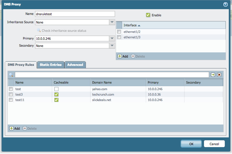Toggle the Enable checkbox
The width and height of the screenshot is (232, 154).
click(x=148, y=15)
